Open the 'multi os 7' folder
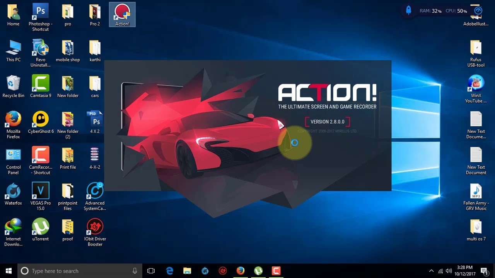Viewport: 495px width, 278px height. [476, 230]
